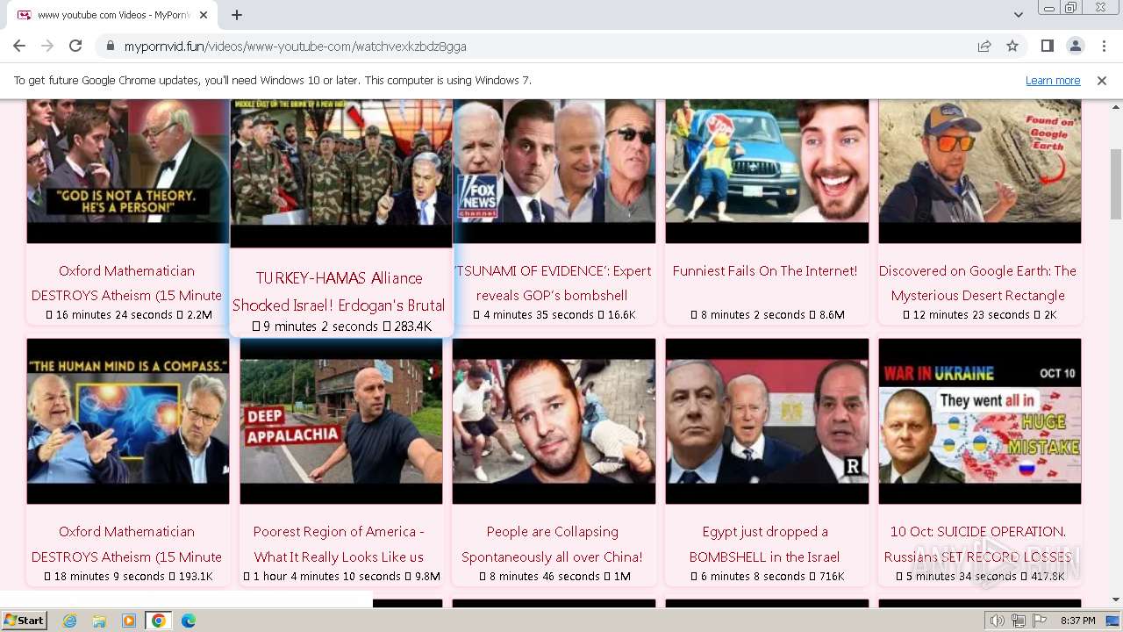Image resolution: width=1123 pixels, height=632 pixels.
Task: Dismiss the Chrome update notification bar
Action: coord(1102,80)
